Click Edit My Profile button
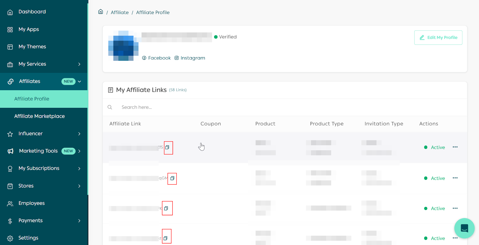The image size is (479, 245). tap(438, 38)
